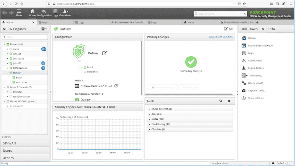Image resolution: width=295 pixels, height=166 pixels.
Task: Click the Pending Changes horizontal scrollbar
Action: pyautogui.click(x=189, y=94)
